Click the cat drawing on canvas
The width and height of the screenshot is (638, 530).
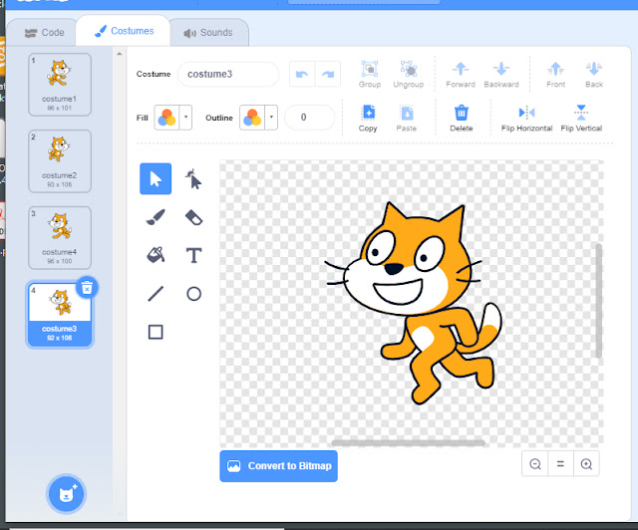point(413,303)
